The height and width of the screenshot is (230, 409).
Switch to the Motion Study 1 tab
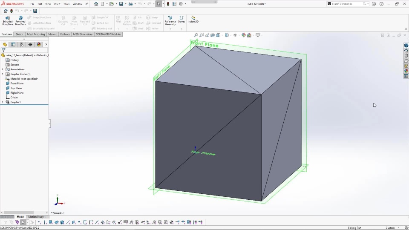37,217
